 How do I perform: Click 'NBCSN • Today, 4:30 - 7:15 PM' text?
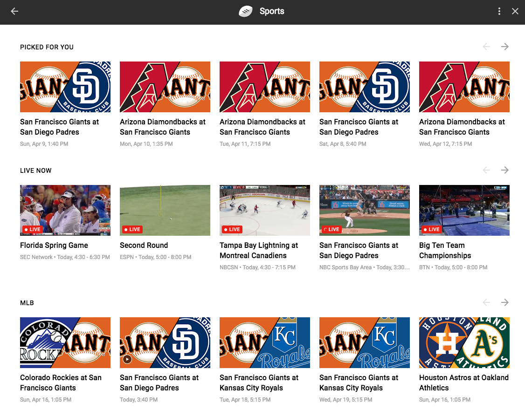(x=257, y=267)
